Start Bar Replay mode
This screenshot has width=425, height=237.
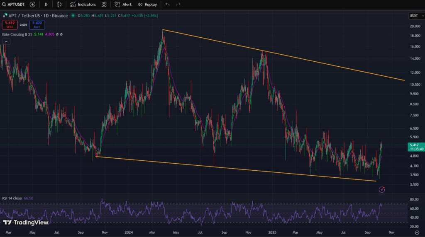147,4
